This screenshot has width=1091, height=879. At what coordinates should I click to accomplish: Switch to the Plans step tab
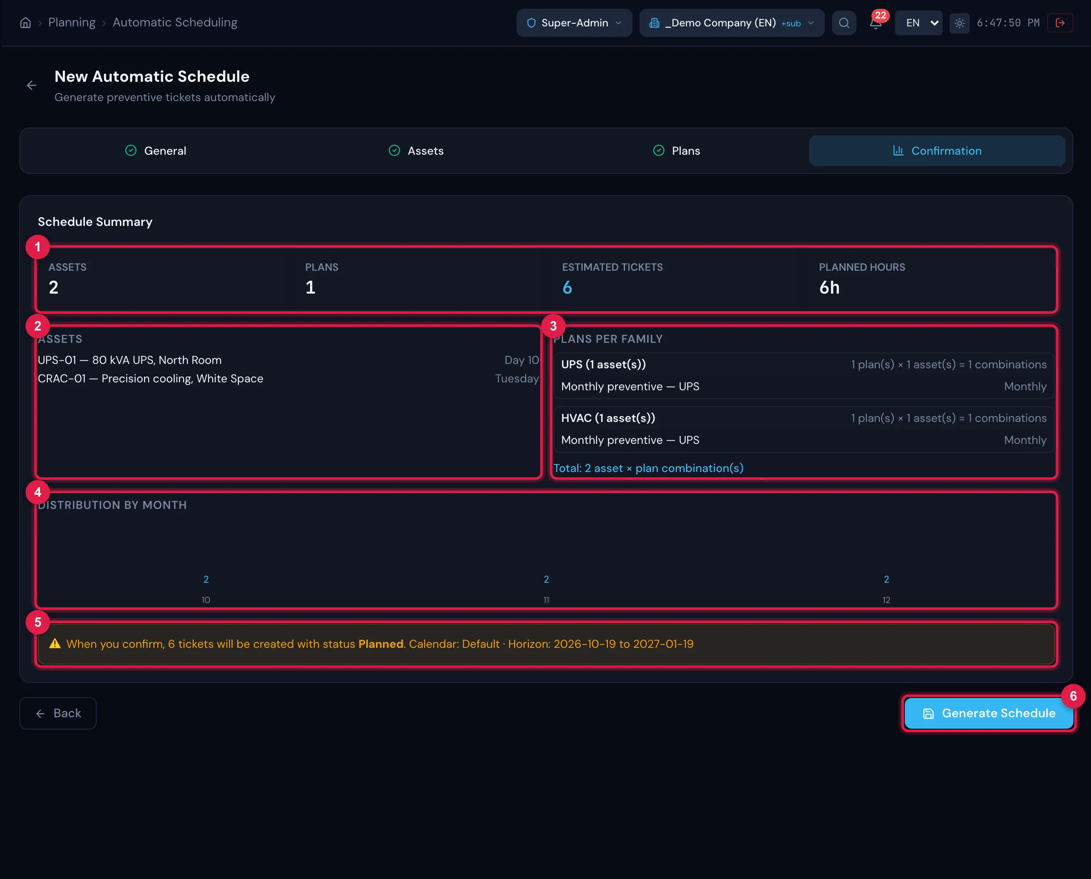[676, 151]
